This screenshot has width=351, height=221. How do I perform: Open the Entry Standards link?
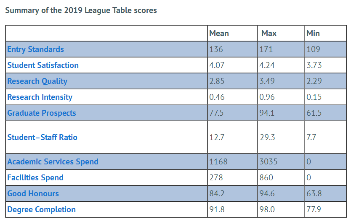[x=35, y=49]
